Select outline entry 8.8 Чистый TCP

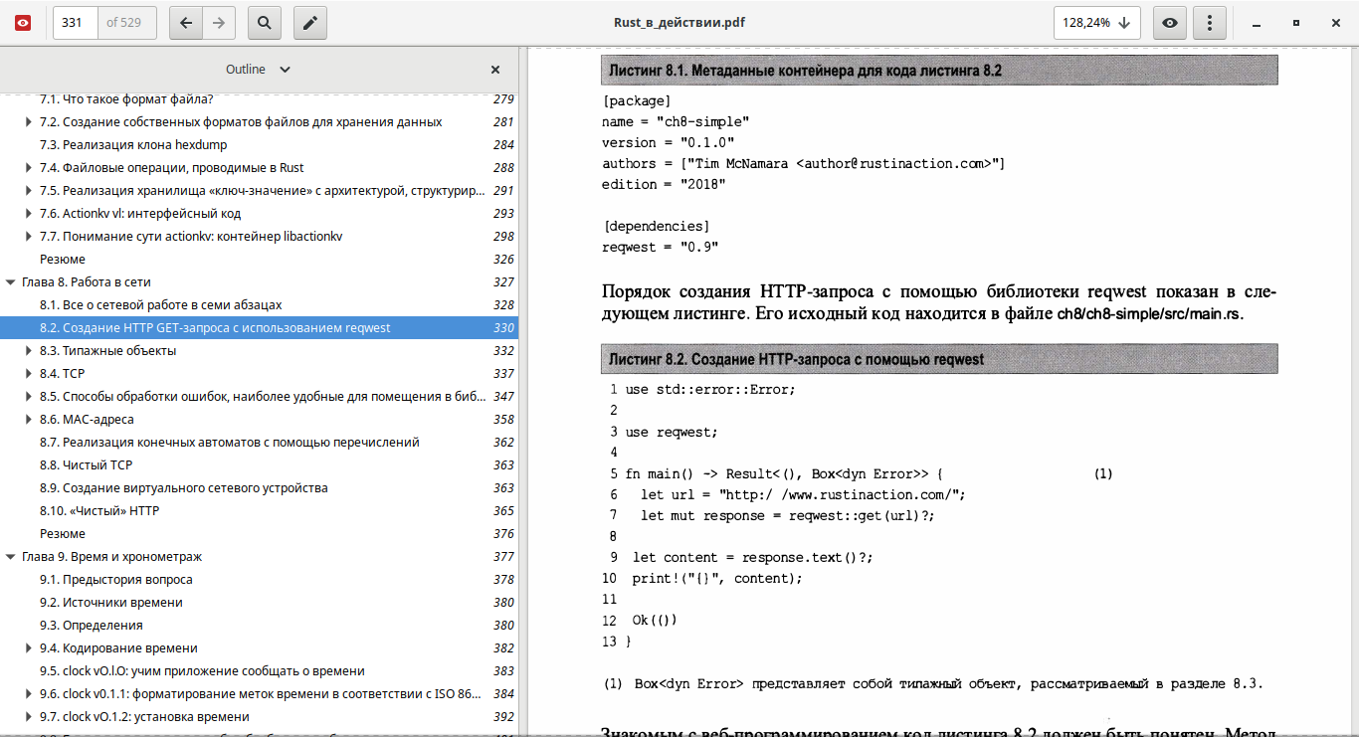(97, 465)
